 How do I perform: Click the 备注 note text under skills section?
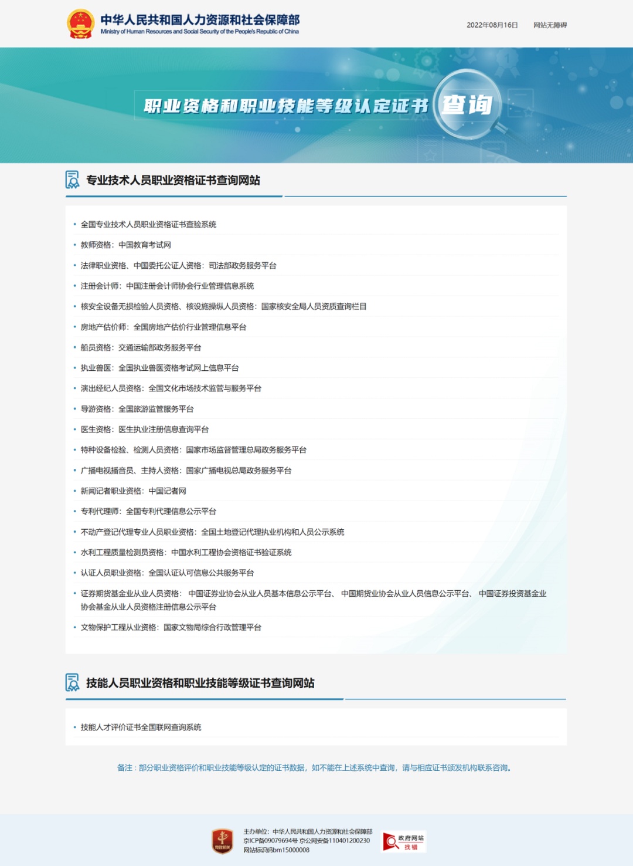(x=316, y=767)
